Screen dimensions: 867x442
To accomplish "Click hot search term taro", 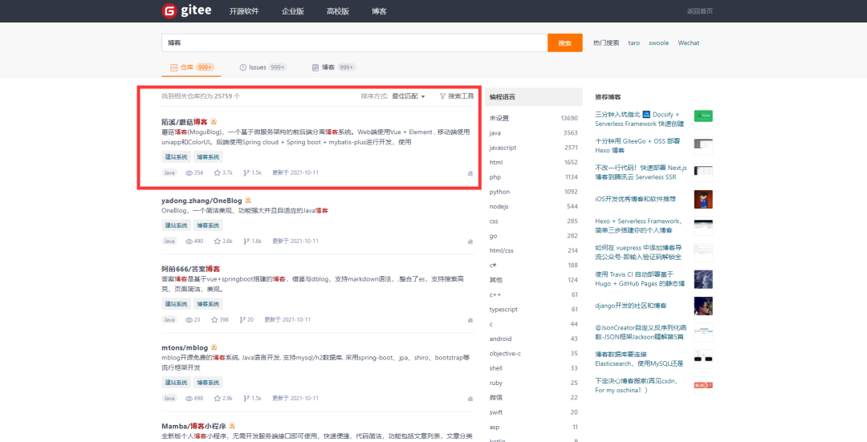I will (x=633, y=43).
